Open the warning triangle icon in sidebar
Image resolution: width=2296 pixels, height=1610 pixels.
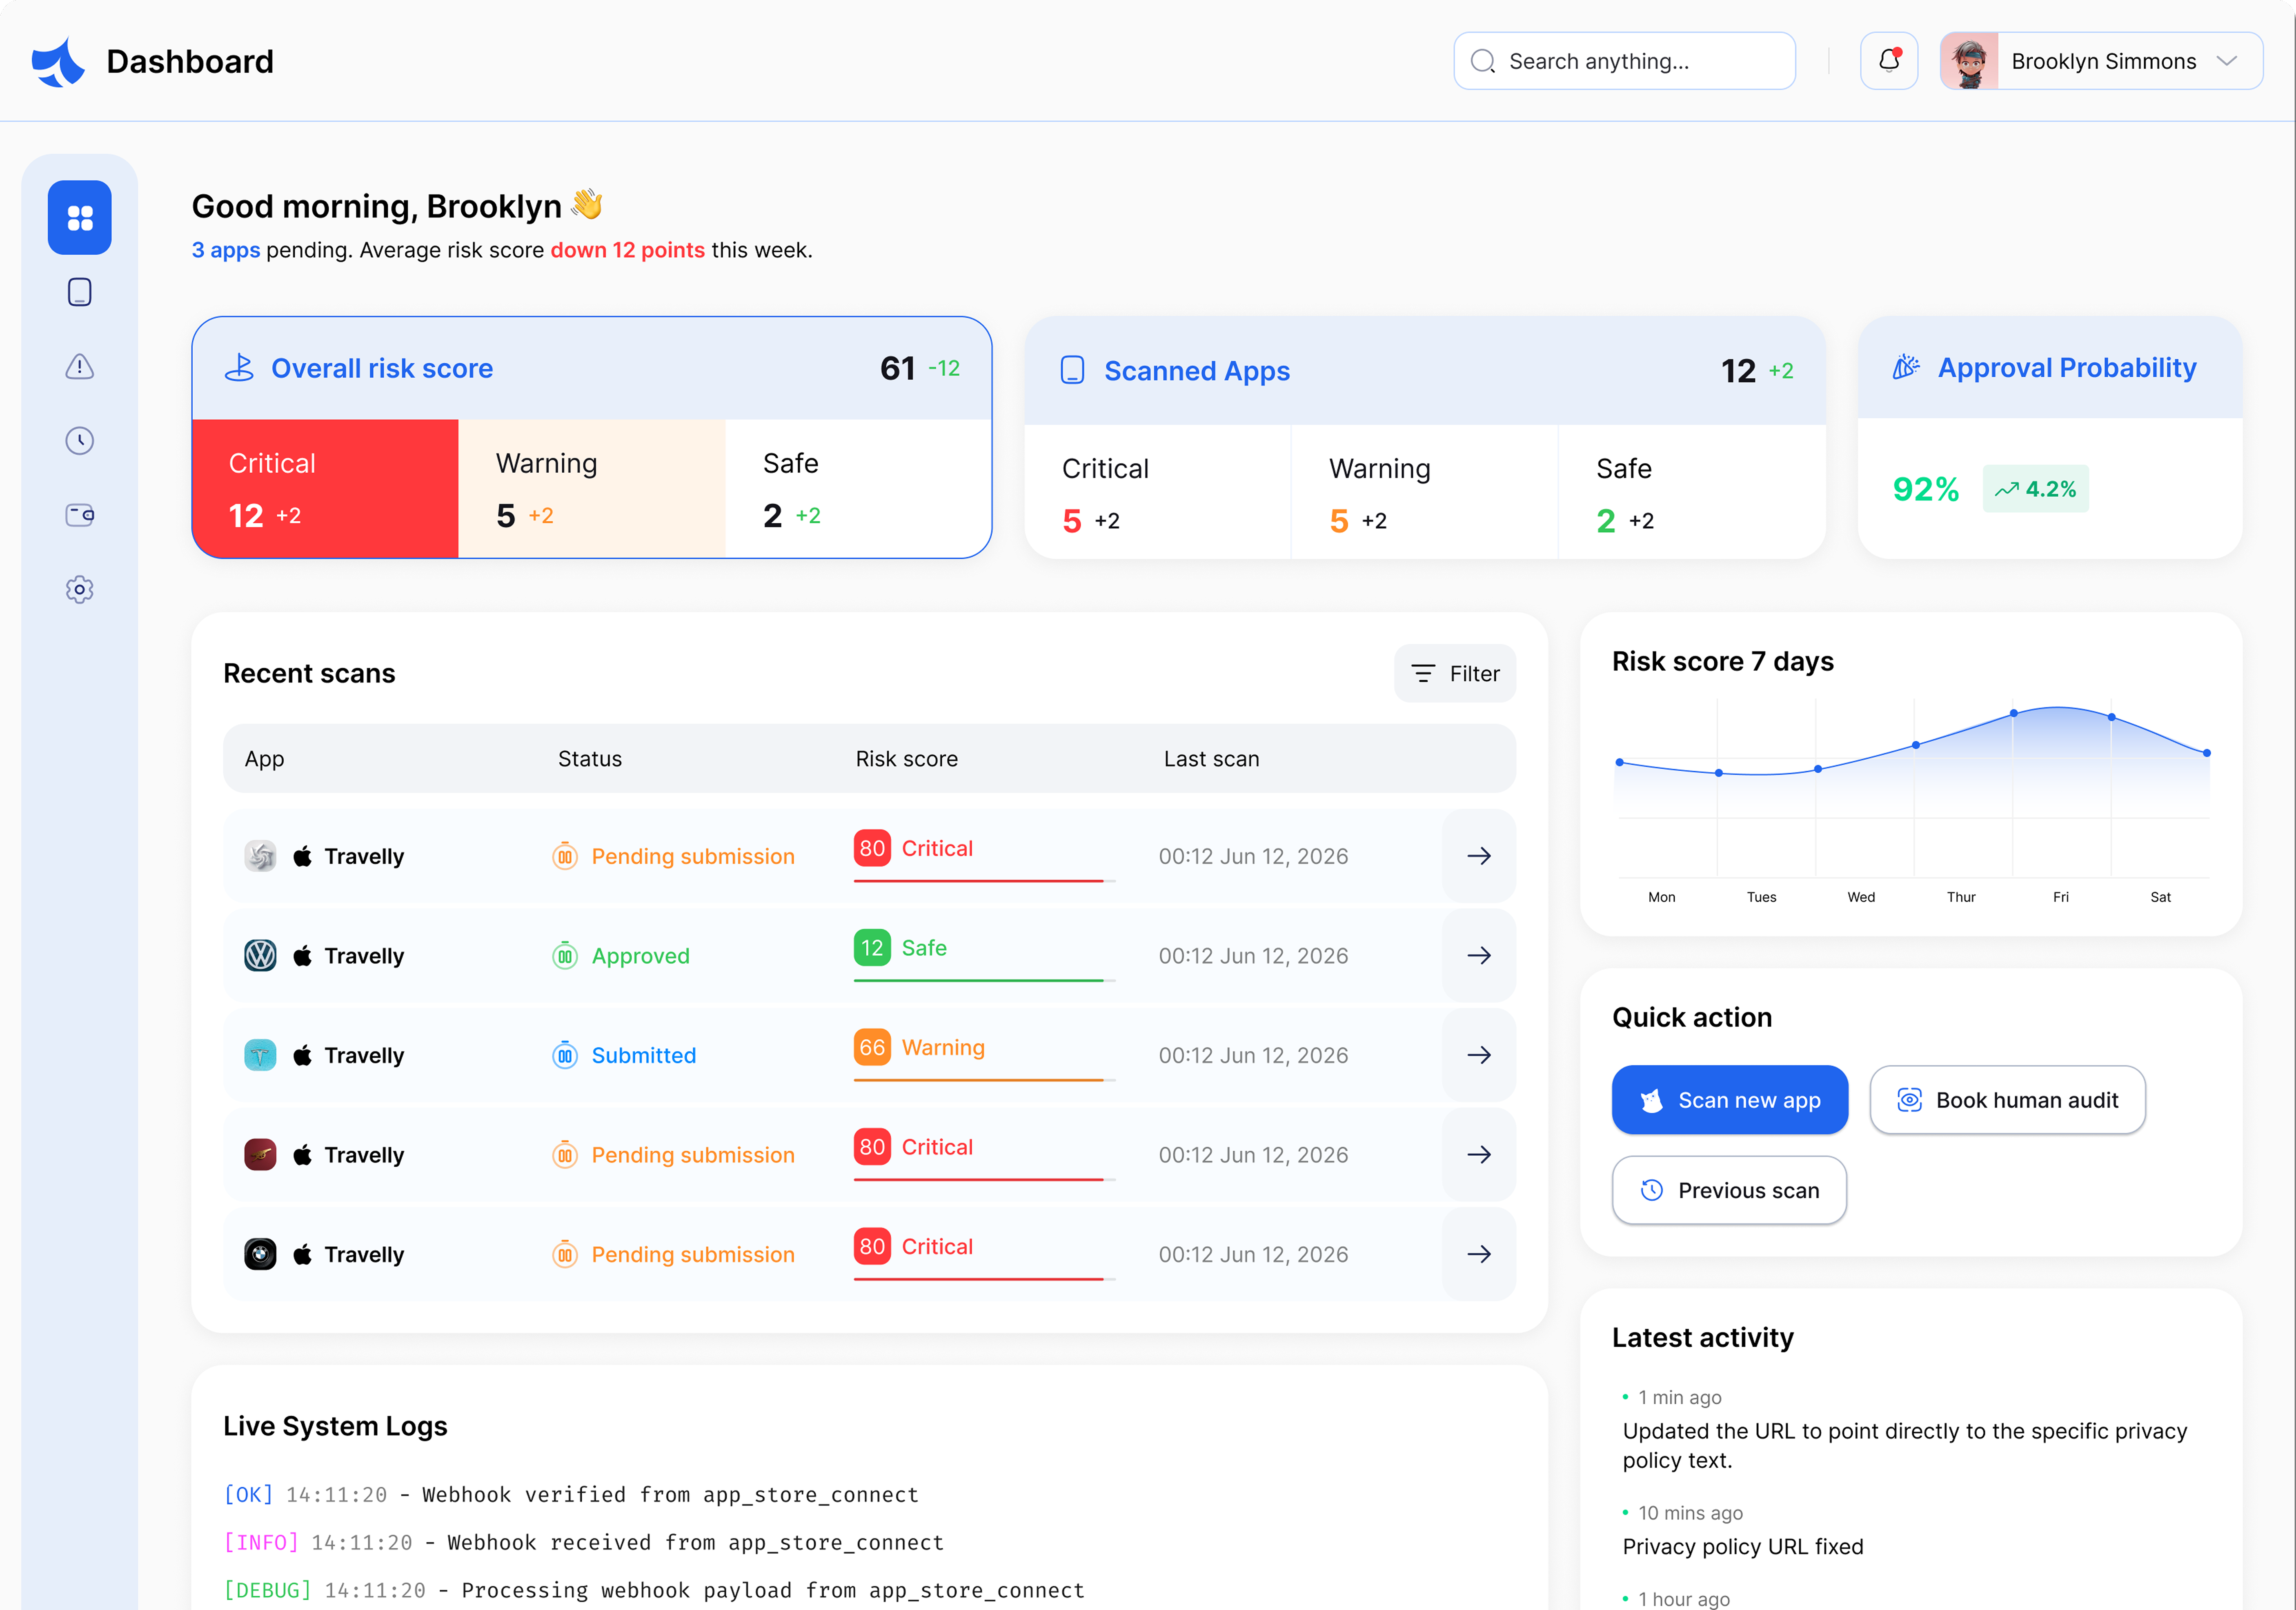(79, 366)
